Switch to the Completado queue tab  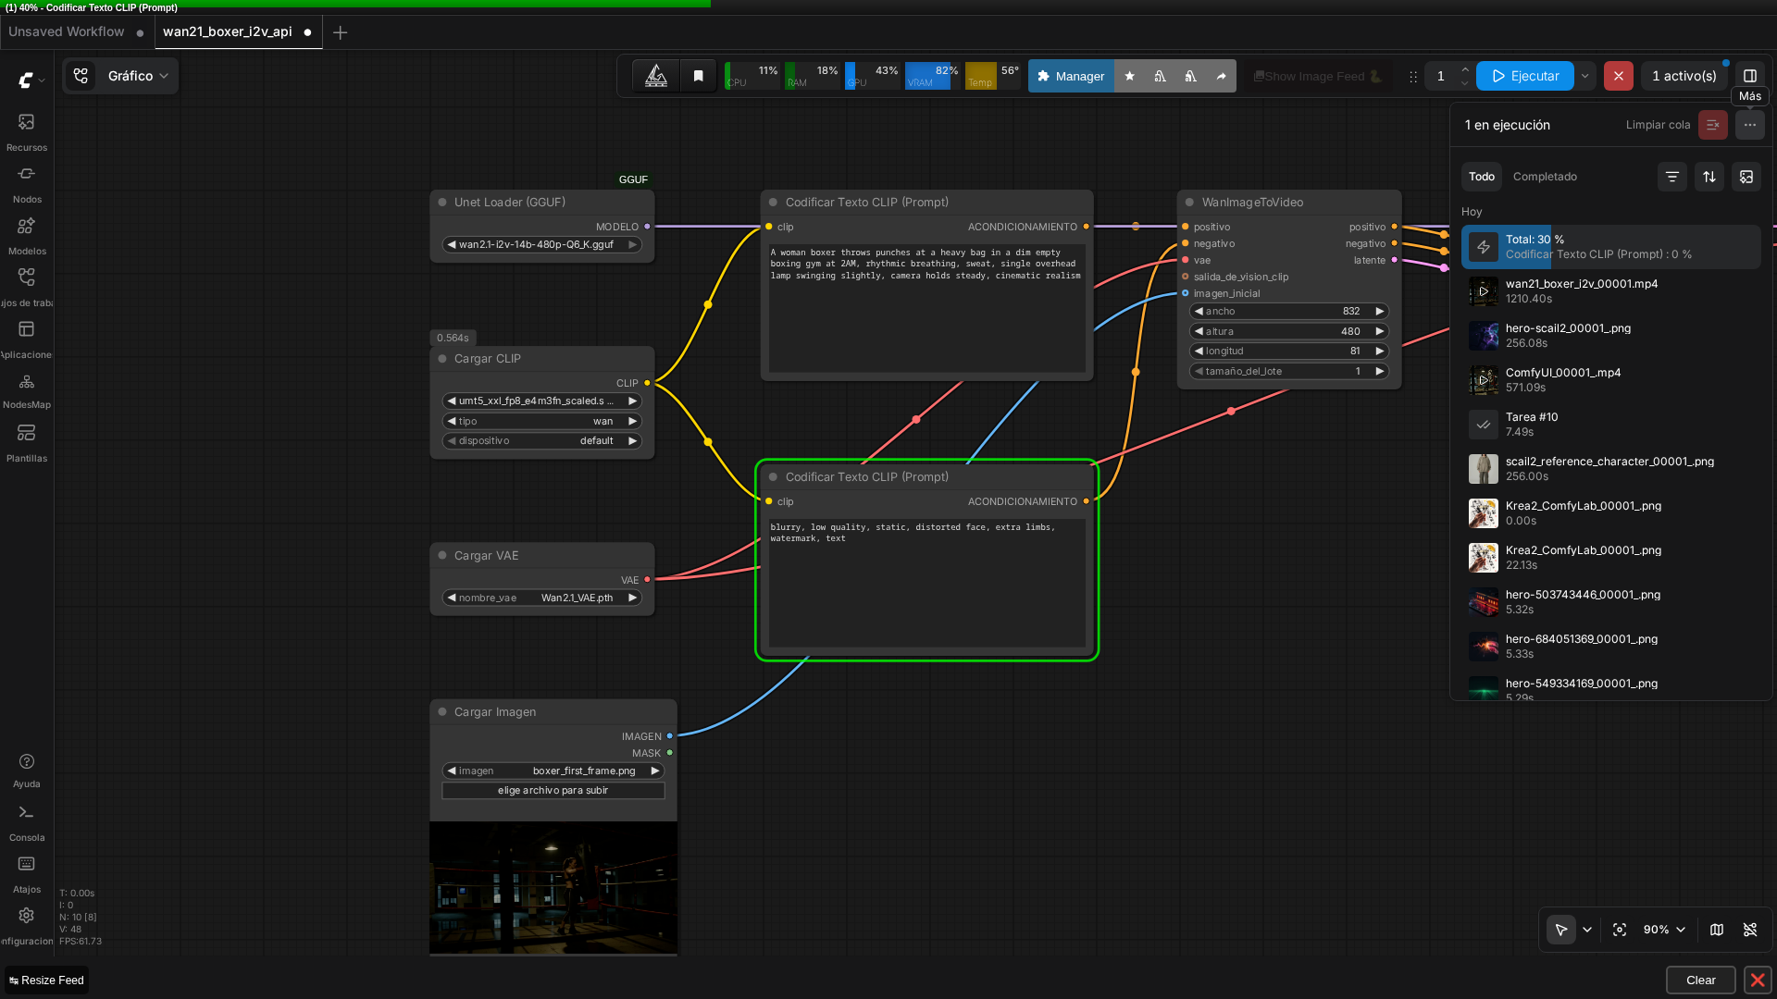(1545, 177)
